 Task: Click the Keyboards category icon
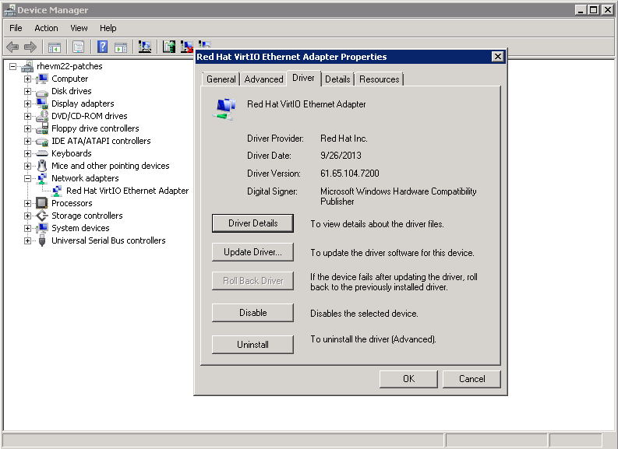pyautogui.click(x=42, y=153)
